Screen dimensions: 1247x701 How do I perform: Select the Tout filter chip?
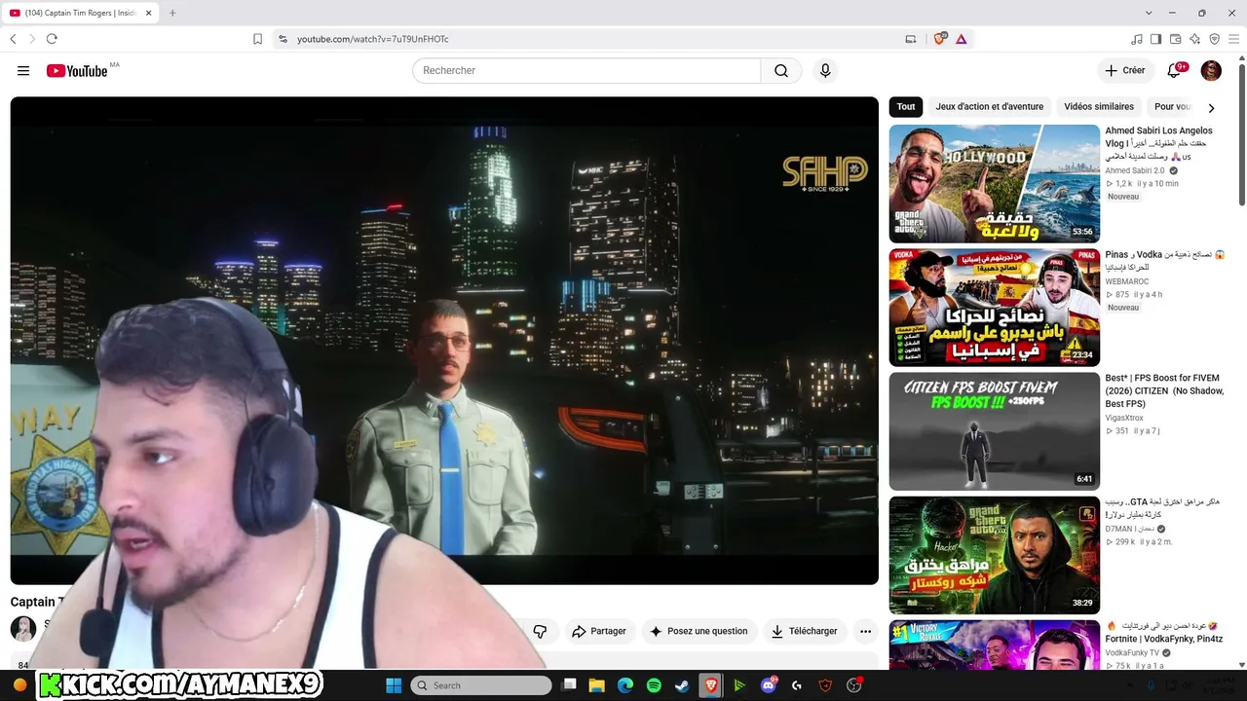coord(906,107)
